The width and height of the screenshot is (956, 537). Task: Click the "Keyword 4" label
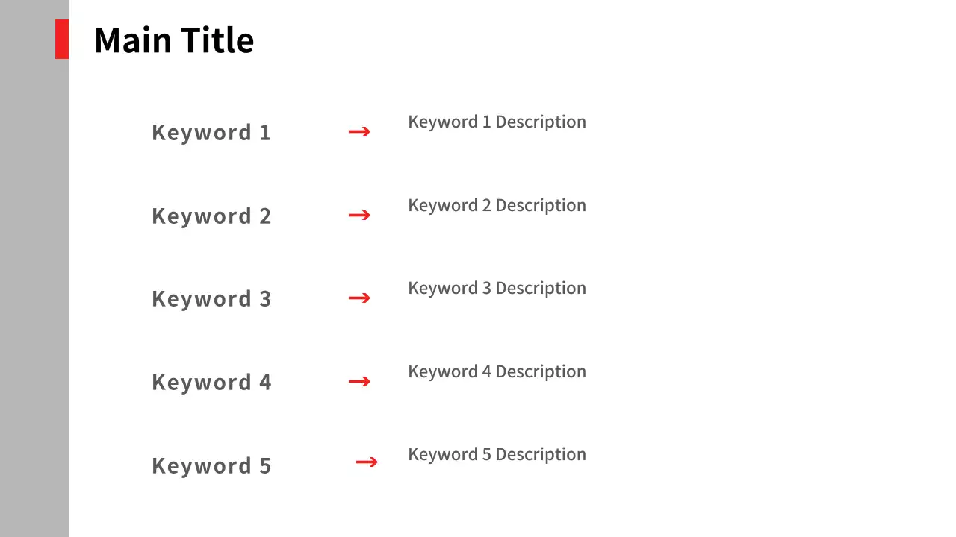click(211, 383)
